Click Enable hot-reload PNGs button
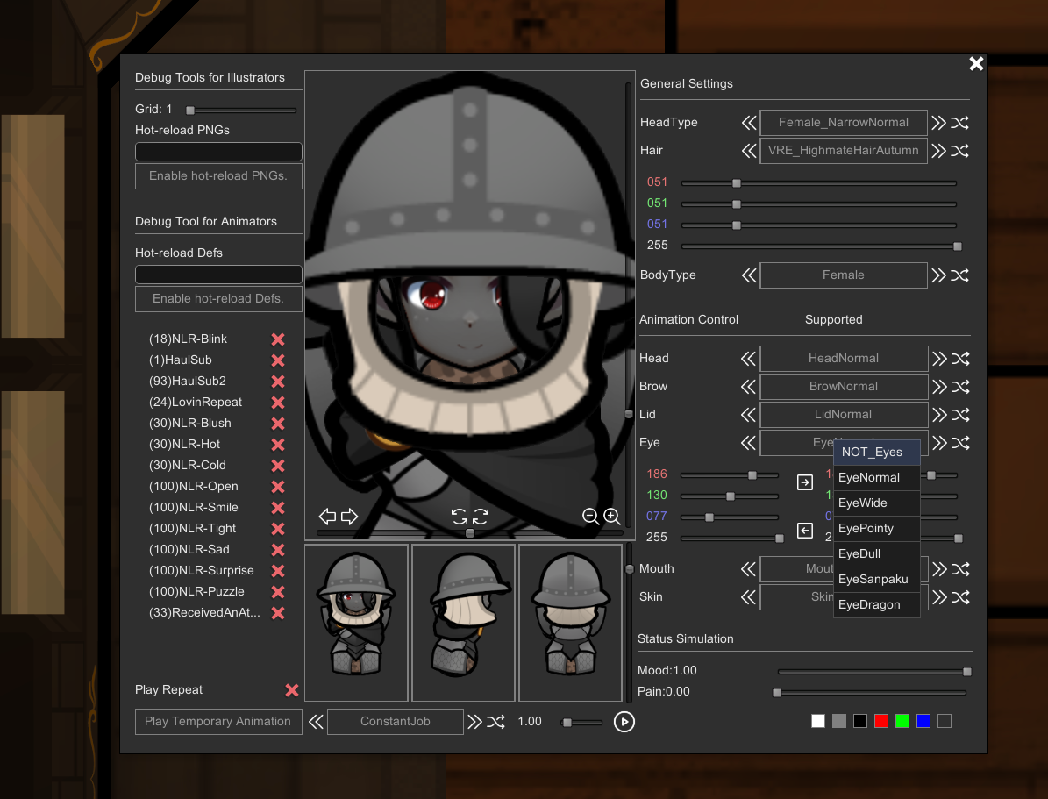 click(218, 176)
